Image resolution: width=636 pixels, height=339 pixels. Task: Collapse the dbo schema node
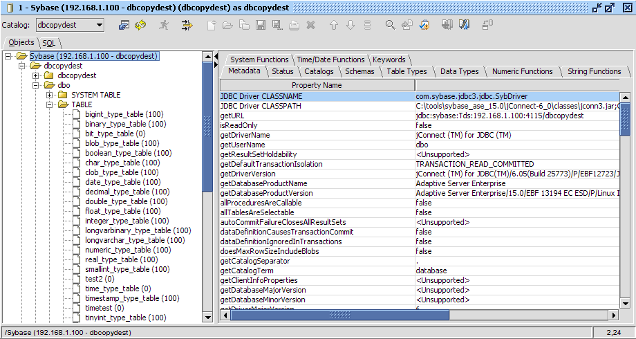(x=36, y=85)
